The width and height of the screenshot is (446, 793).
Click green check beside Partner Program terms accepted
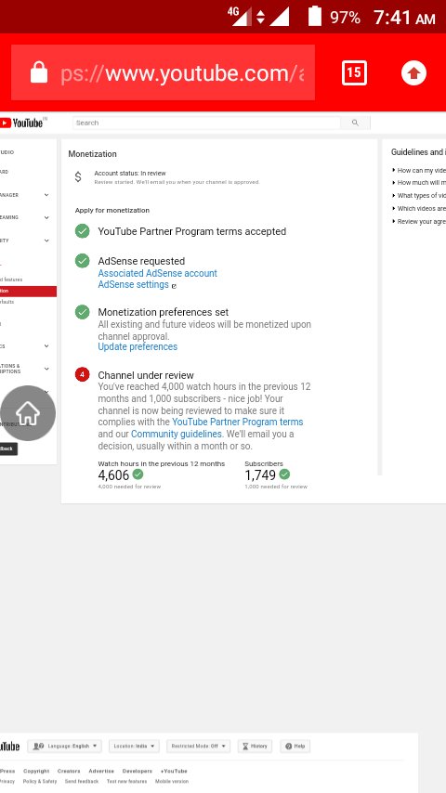tap(82, 231)
